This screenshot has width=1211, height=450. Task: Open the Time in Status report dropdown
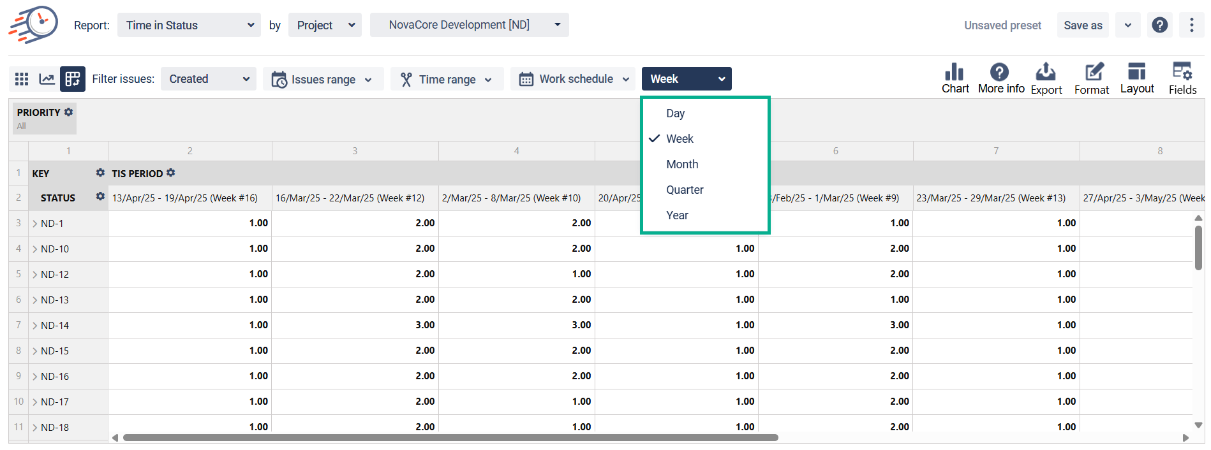[189, 25]
